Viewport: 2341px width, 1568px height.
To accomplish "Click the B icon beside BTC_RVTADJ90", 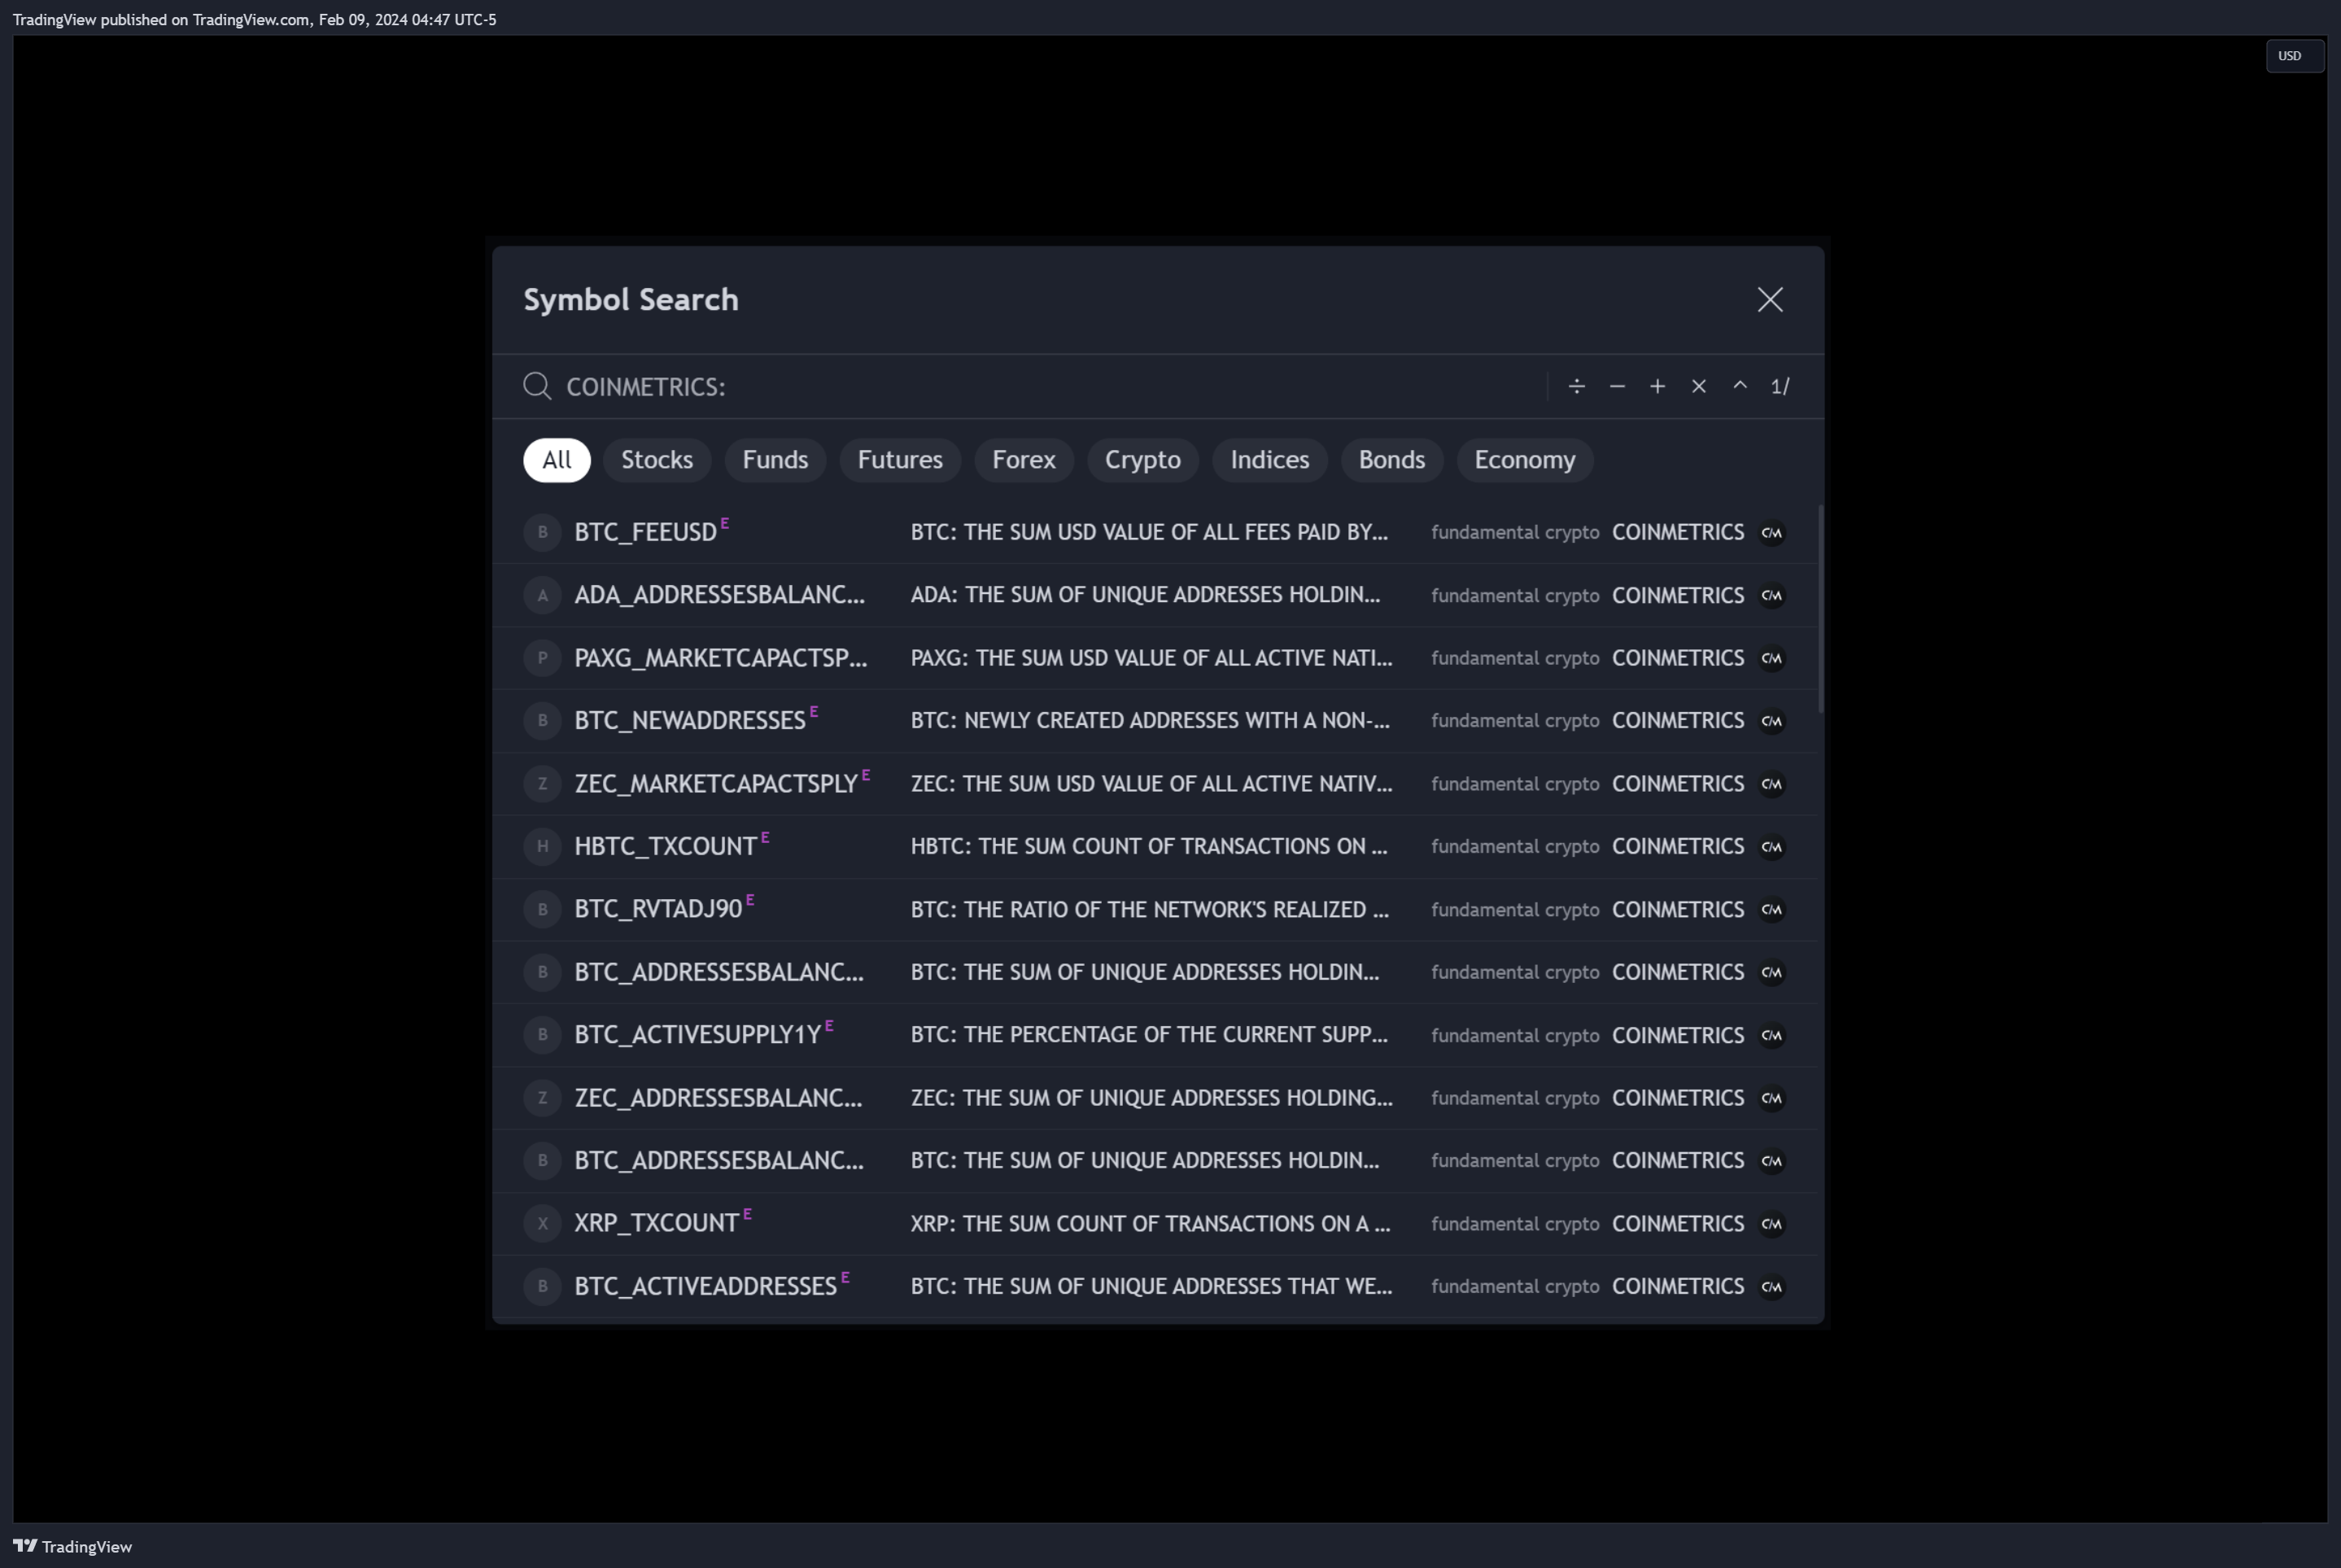I will [x=542, y=910].
